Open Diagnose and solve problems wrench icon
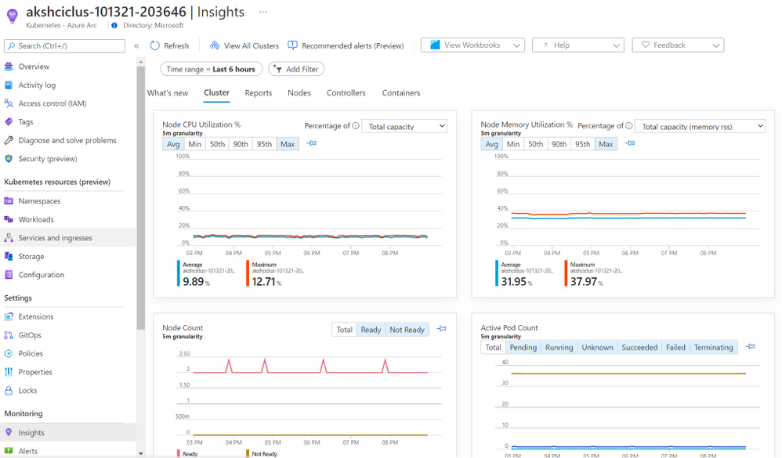The image size is (782, 458). 9,140
